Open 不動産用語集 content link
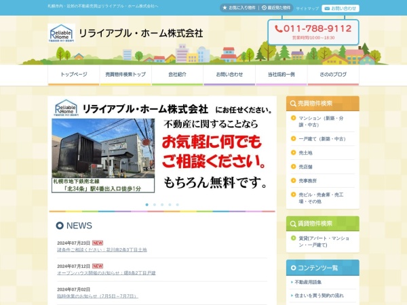407x305 pixels. click(308, 282)
